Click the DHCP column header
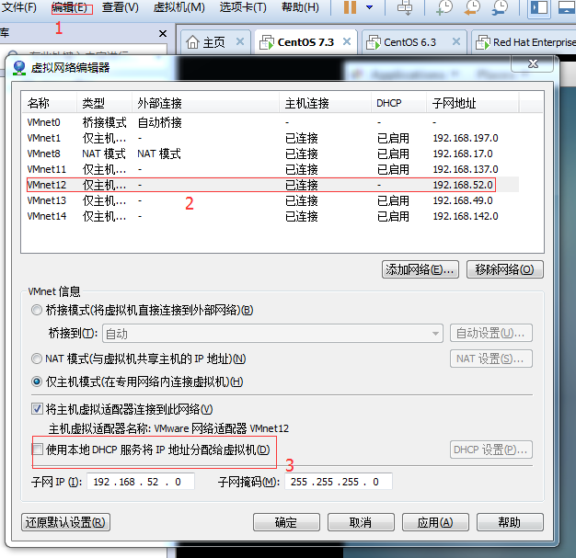Image resolution: width=576 pixels, height=558 pixels. point(399,103)
